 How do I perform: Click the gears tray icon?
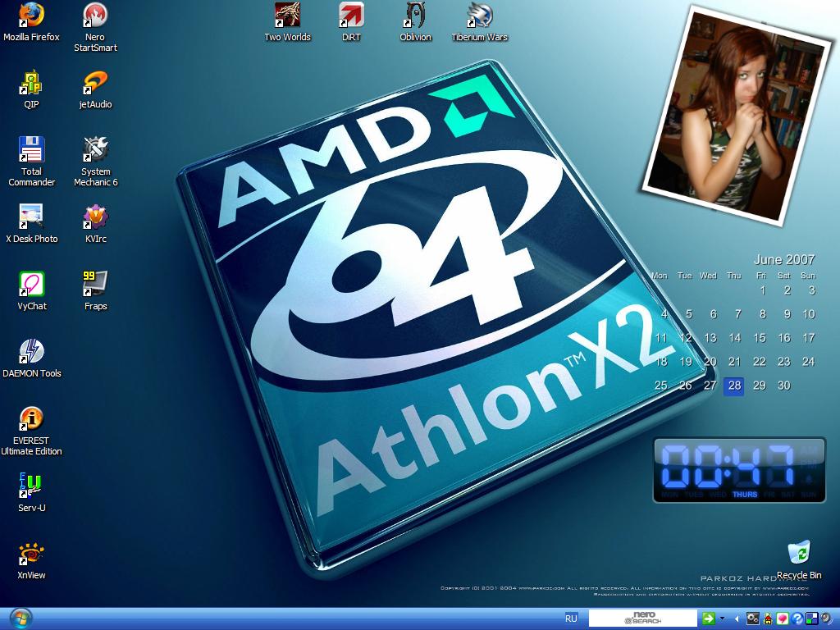pyautogui.click(x=753, y=619)
